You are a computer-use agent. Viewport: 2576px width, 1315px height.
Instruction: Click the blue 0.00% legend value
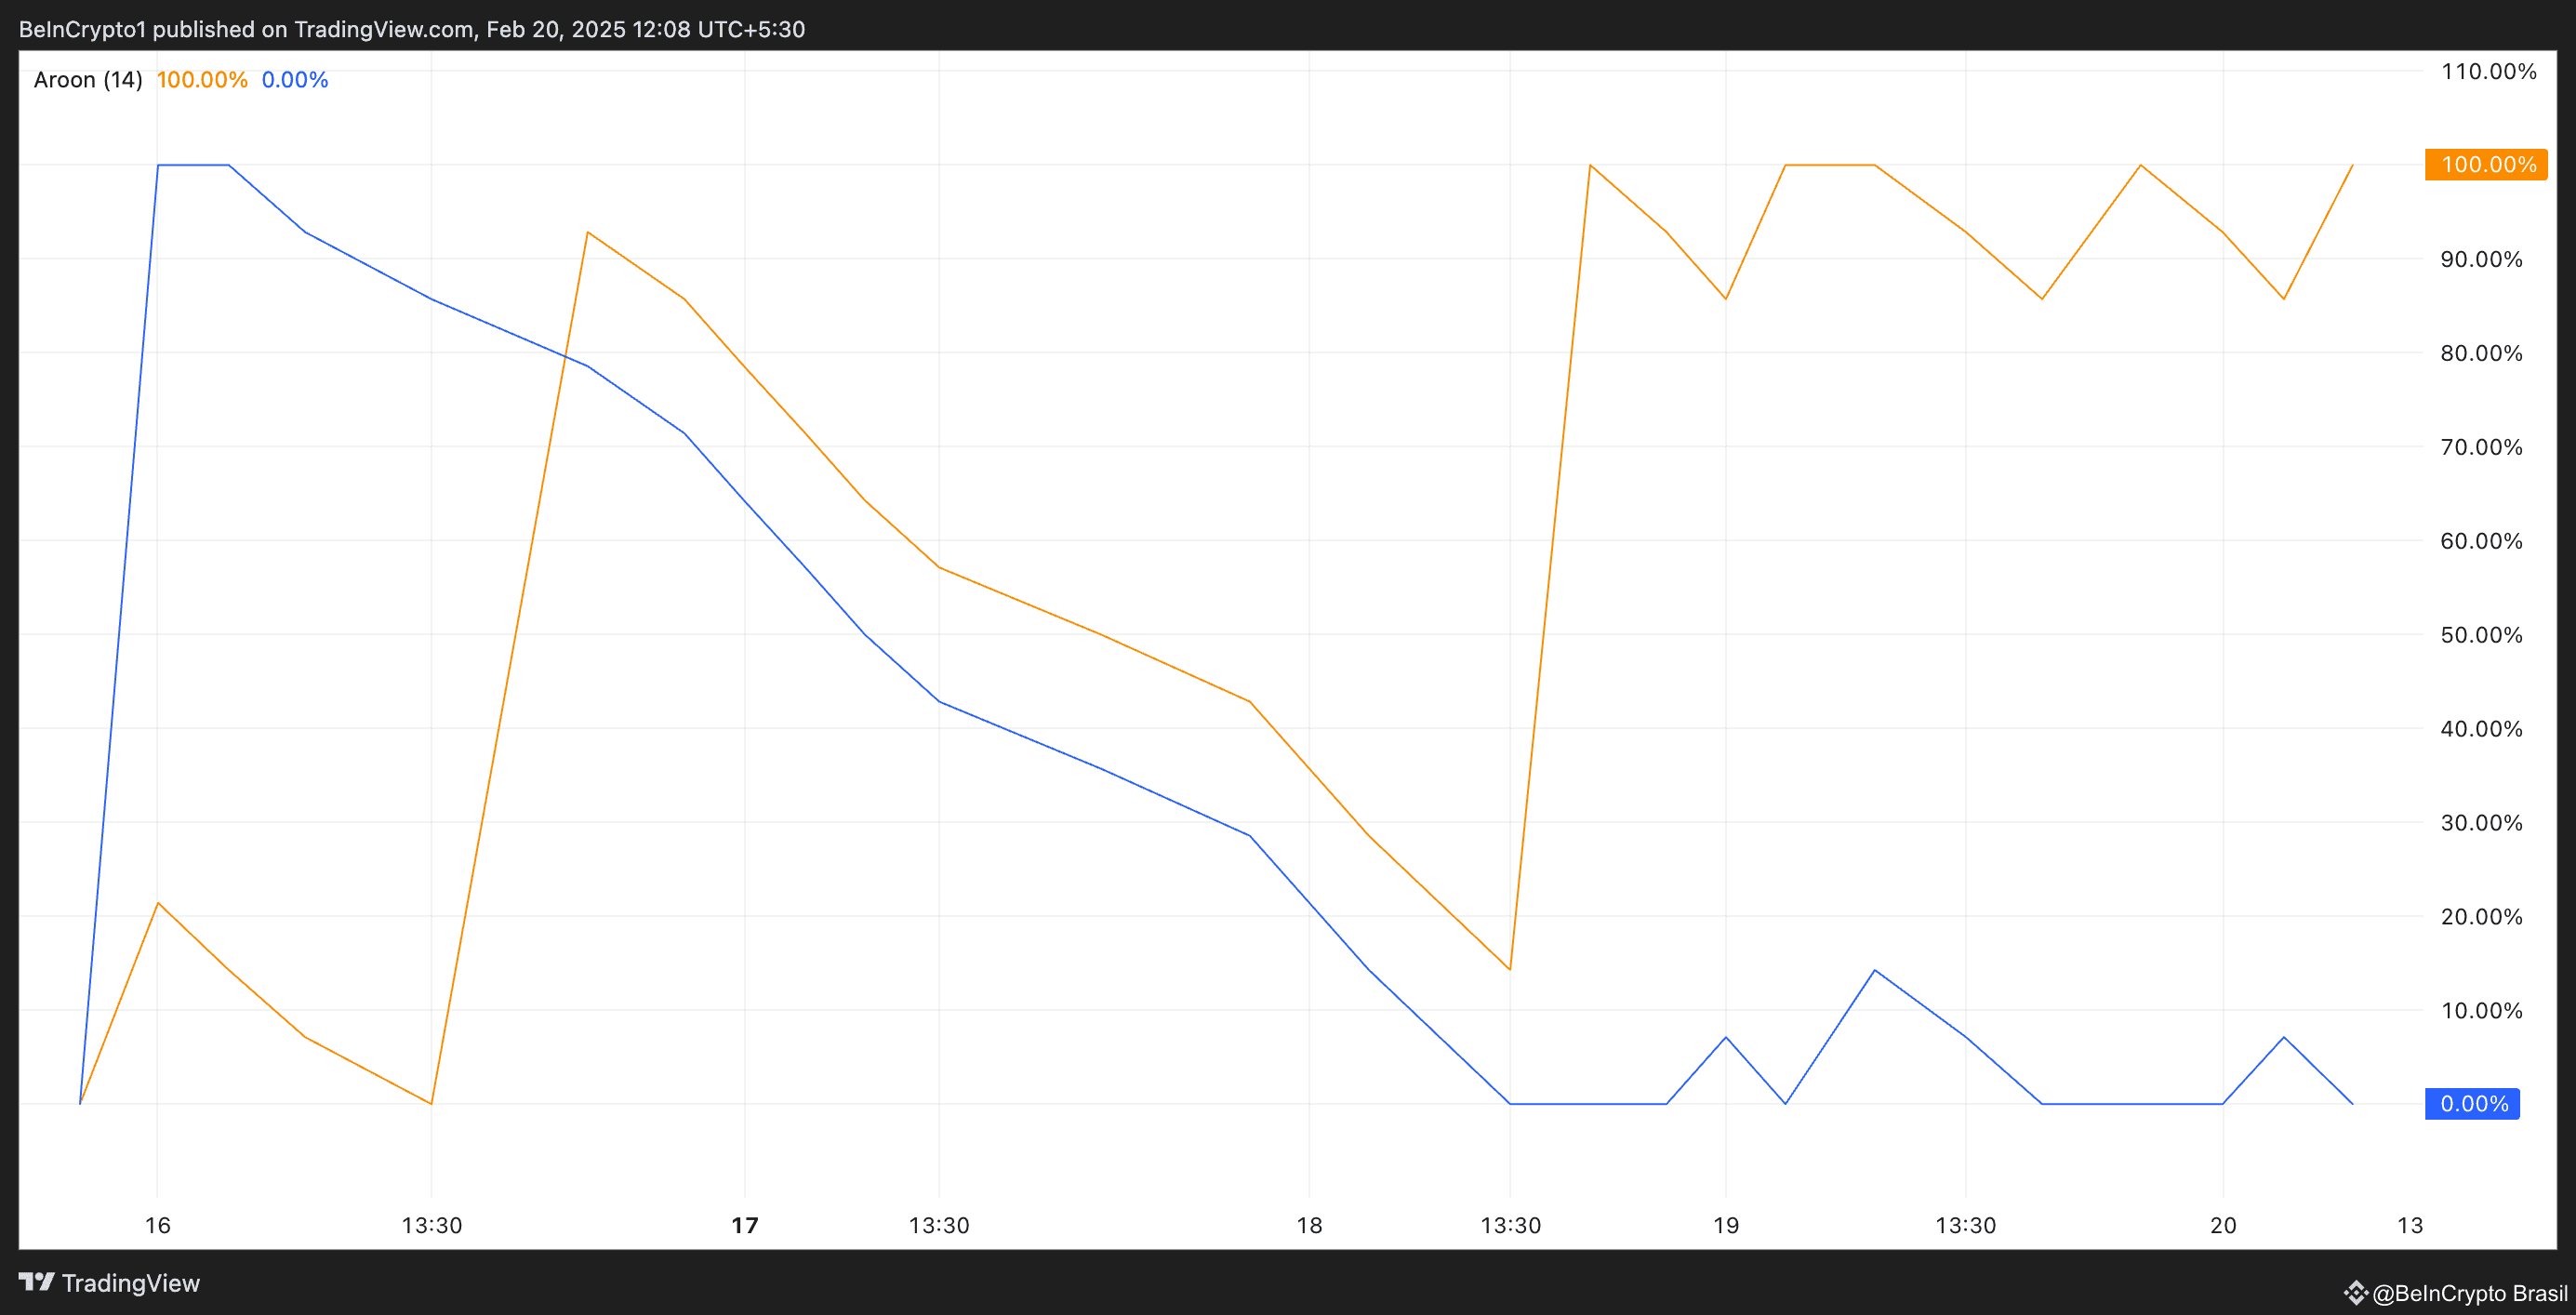(295, 80)
